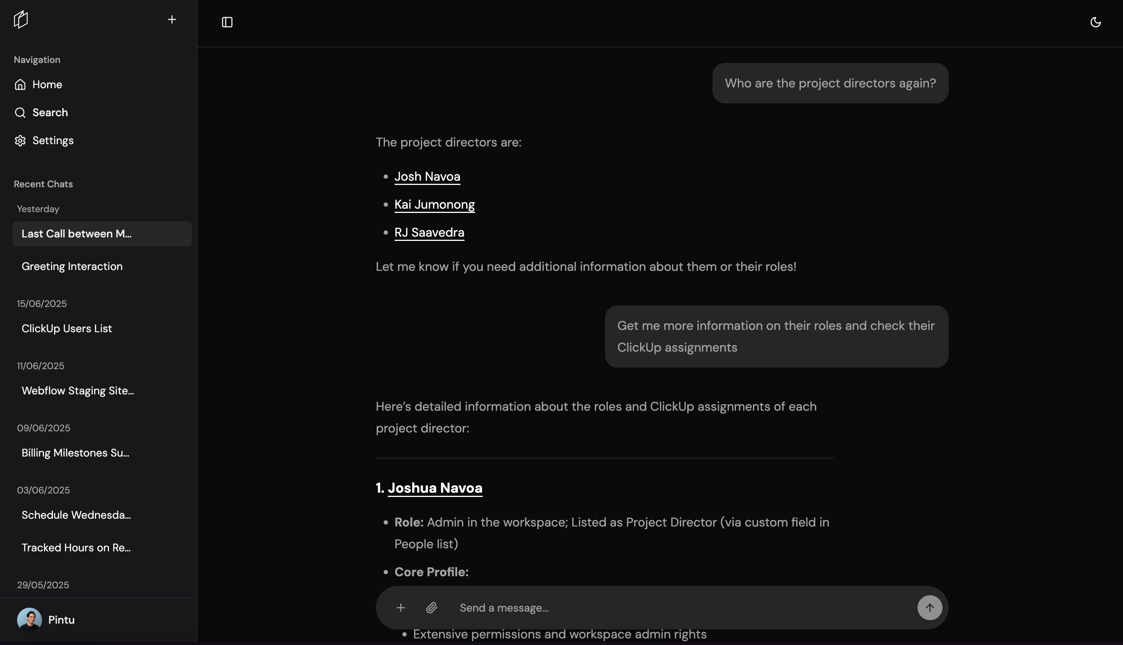Click the app logo icon
The width and height of the screenshot is (1123, 645).
click(21, 19)
